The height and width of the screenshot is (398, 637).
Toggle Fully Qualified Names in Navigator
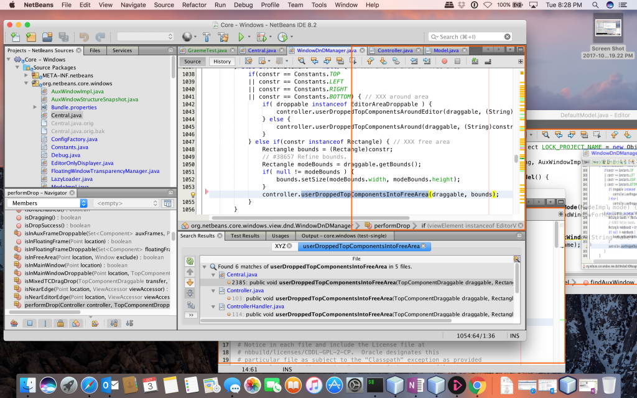pos(95,323)
